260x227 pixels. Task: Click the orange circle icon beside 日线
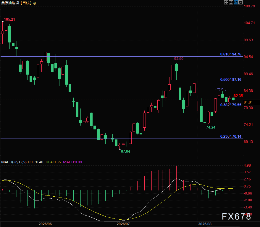point(35,3)
